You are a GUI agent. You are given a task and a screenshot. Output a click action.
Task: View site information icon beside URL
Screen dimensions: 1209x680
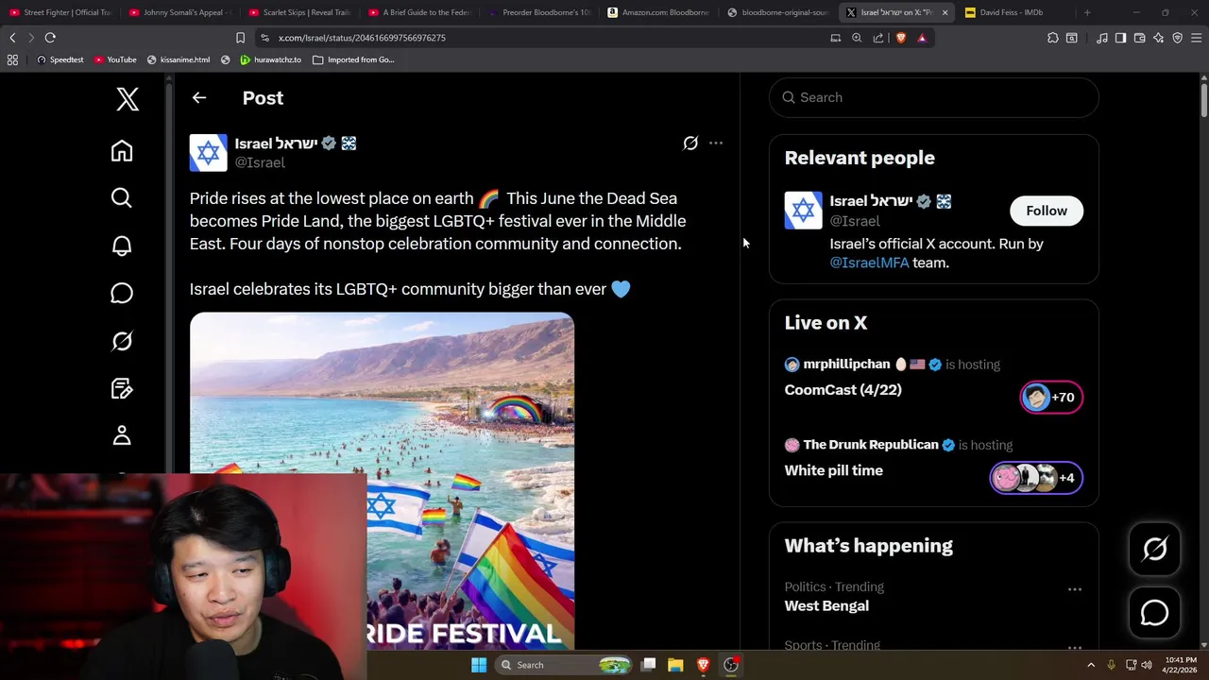pos(264,38)
